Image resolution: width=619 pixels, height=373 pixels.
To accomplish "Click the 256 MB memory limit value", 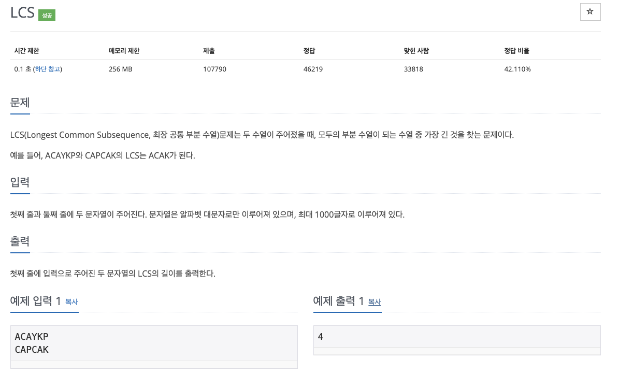I will click(120, 69).
